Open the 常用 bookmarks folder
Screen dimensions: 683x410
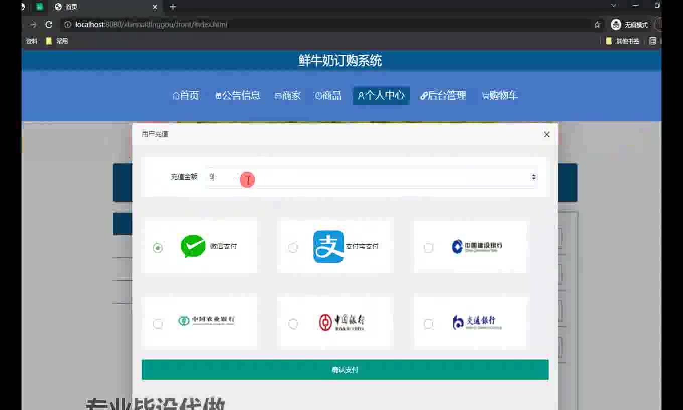(57, 41)
